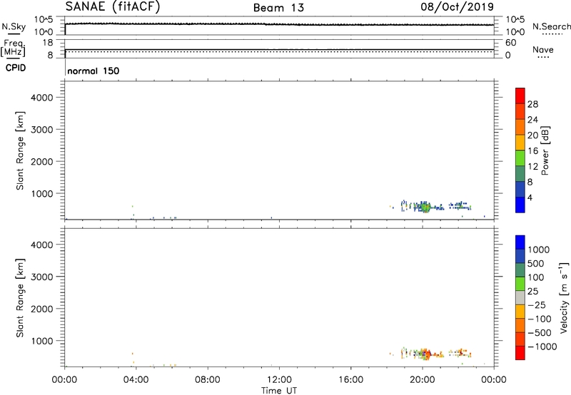Click the "CPID" row label

[x=16, y=68]
